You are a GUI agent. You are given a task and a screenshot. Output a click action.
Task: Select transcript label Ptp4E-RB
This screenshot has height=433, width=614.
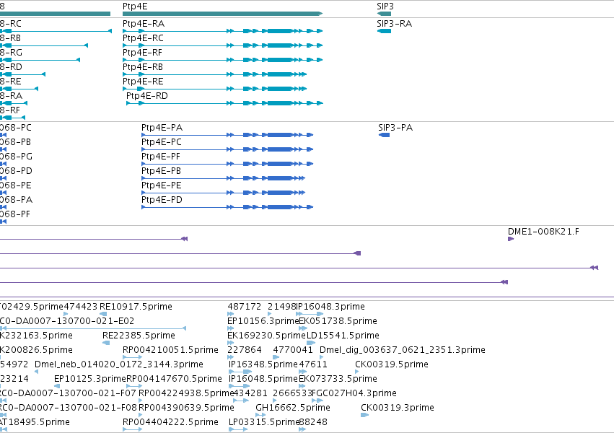143,67
